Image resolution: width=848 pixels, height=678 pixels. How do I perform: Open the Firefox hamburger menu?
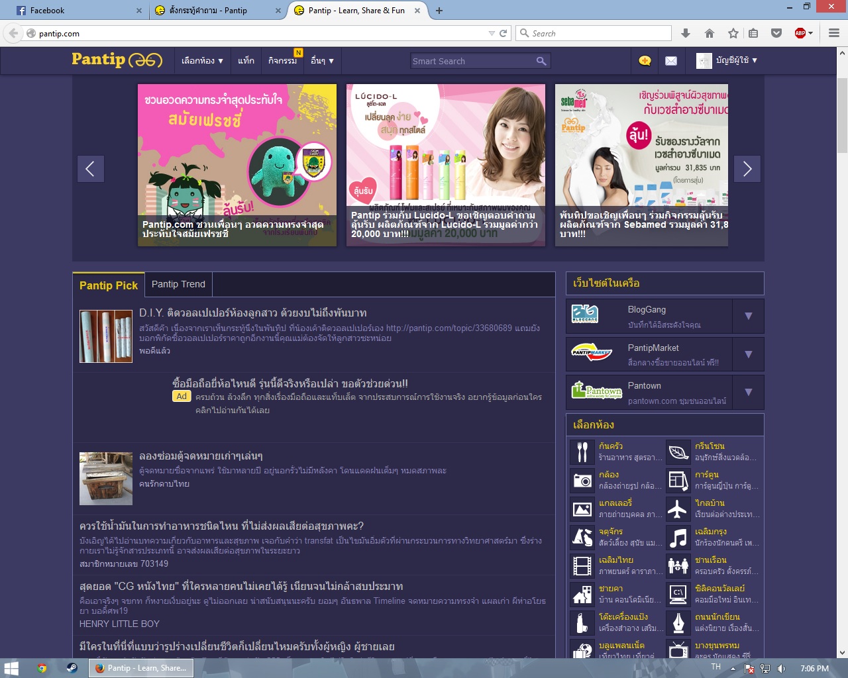[834, 33]
